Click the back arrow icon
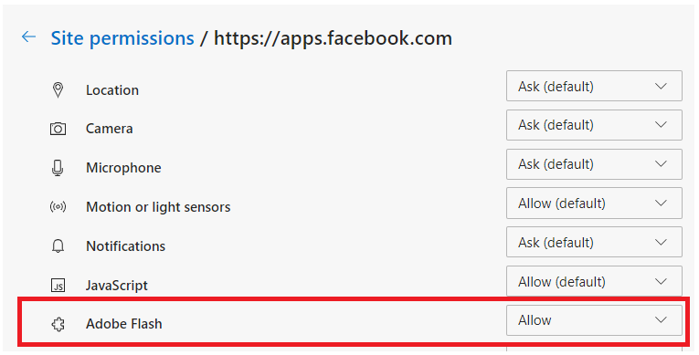 point(28,37)
